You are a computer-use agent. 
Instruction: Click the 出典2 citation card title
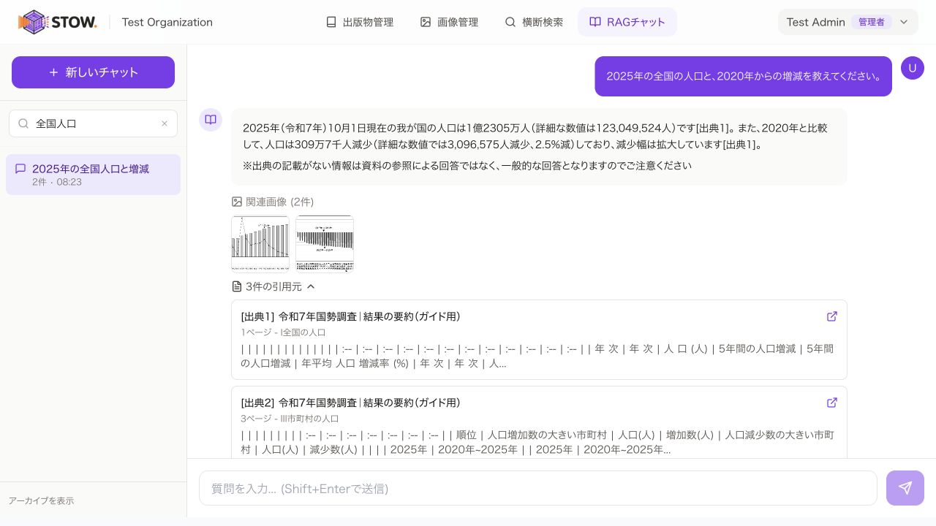click(351, 403)
